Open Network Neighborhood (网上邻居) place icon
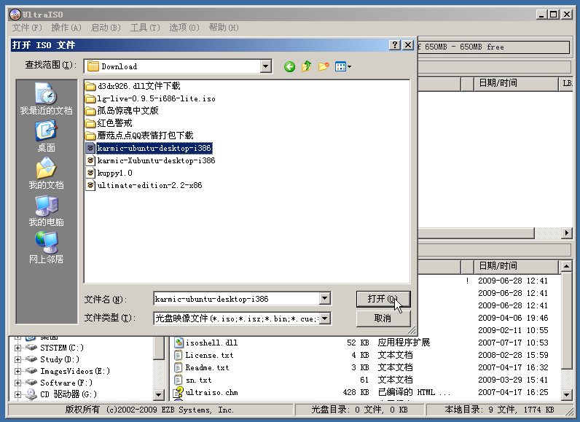The height and width of the screenshot is (422, 580). [46, 247]
